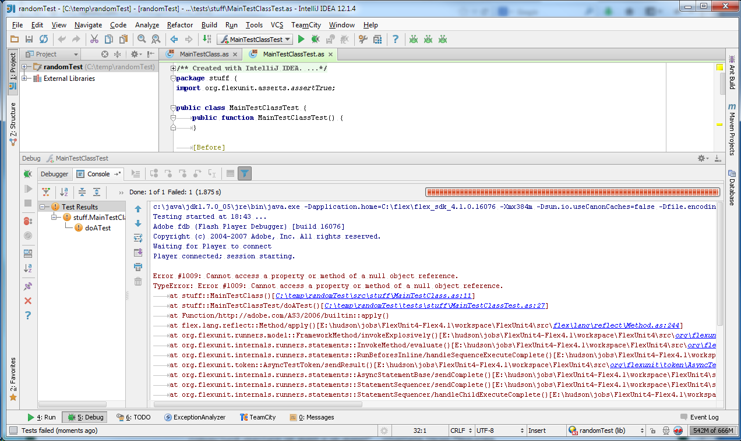Open the MainTestClassTest run configuration dropdown

255,40
